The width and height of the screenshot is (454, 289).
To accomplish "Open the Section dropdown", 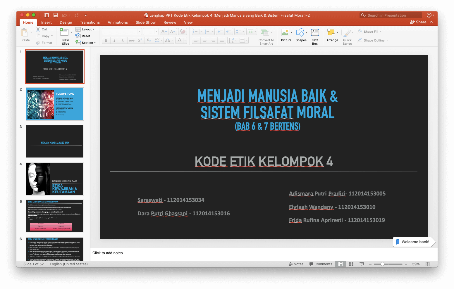I will pos(86,43).
